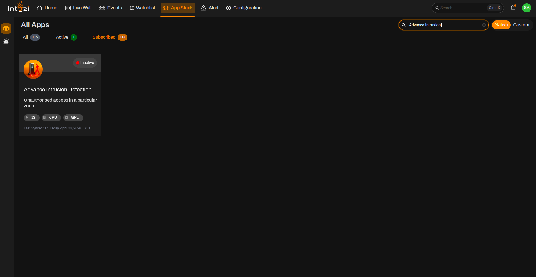Image resolution: width=536 pixels, height=277 pixels.
Task: Open the Alert section
Action: tap(210, 8)
